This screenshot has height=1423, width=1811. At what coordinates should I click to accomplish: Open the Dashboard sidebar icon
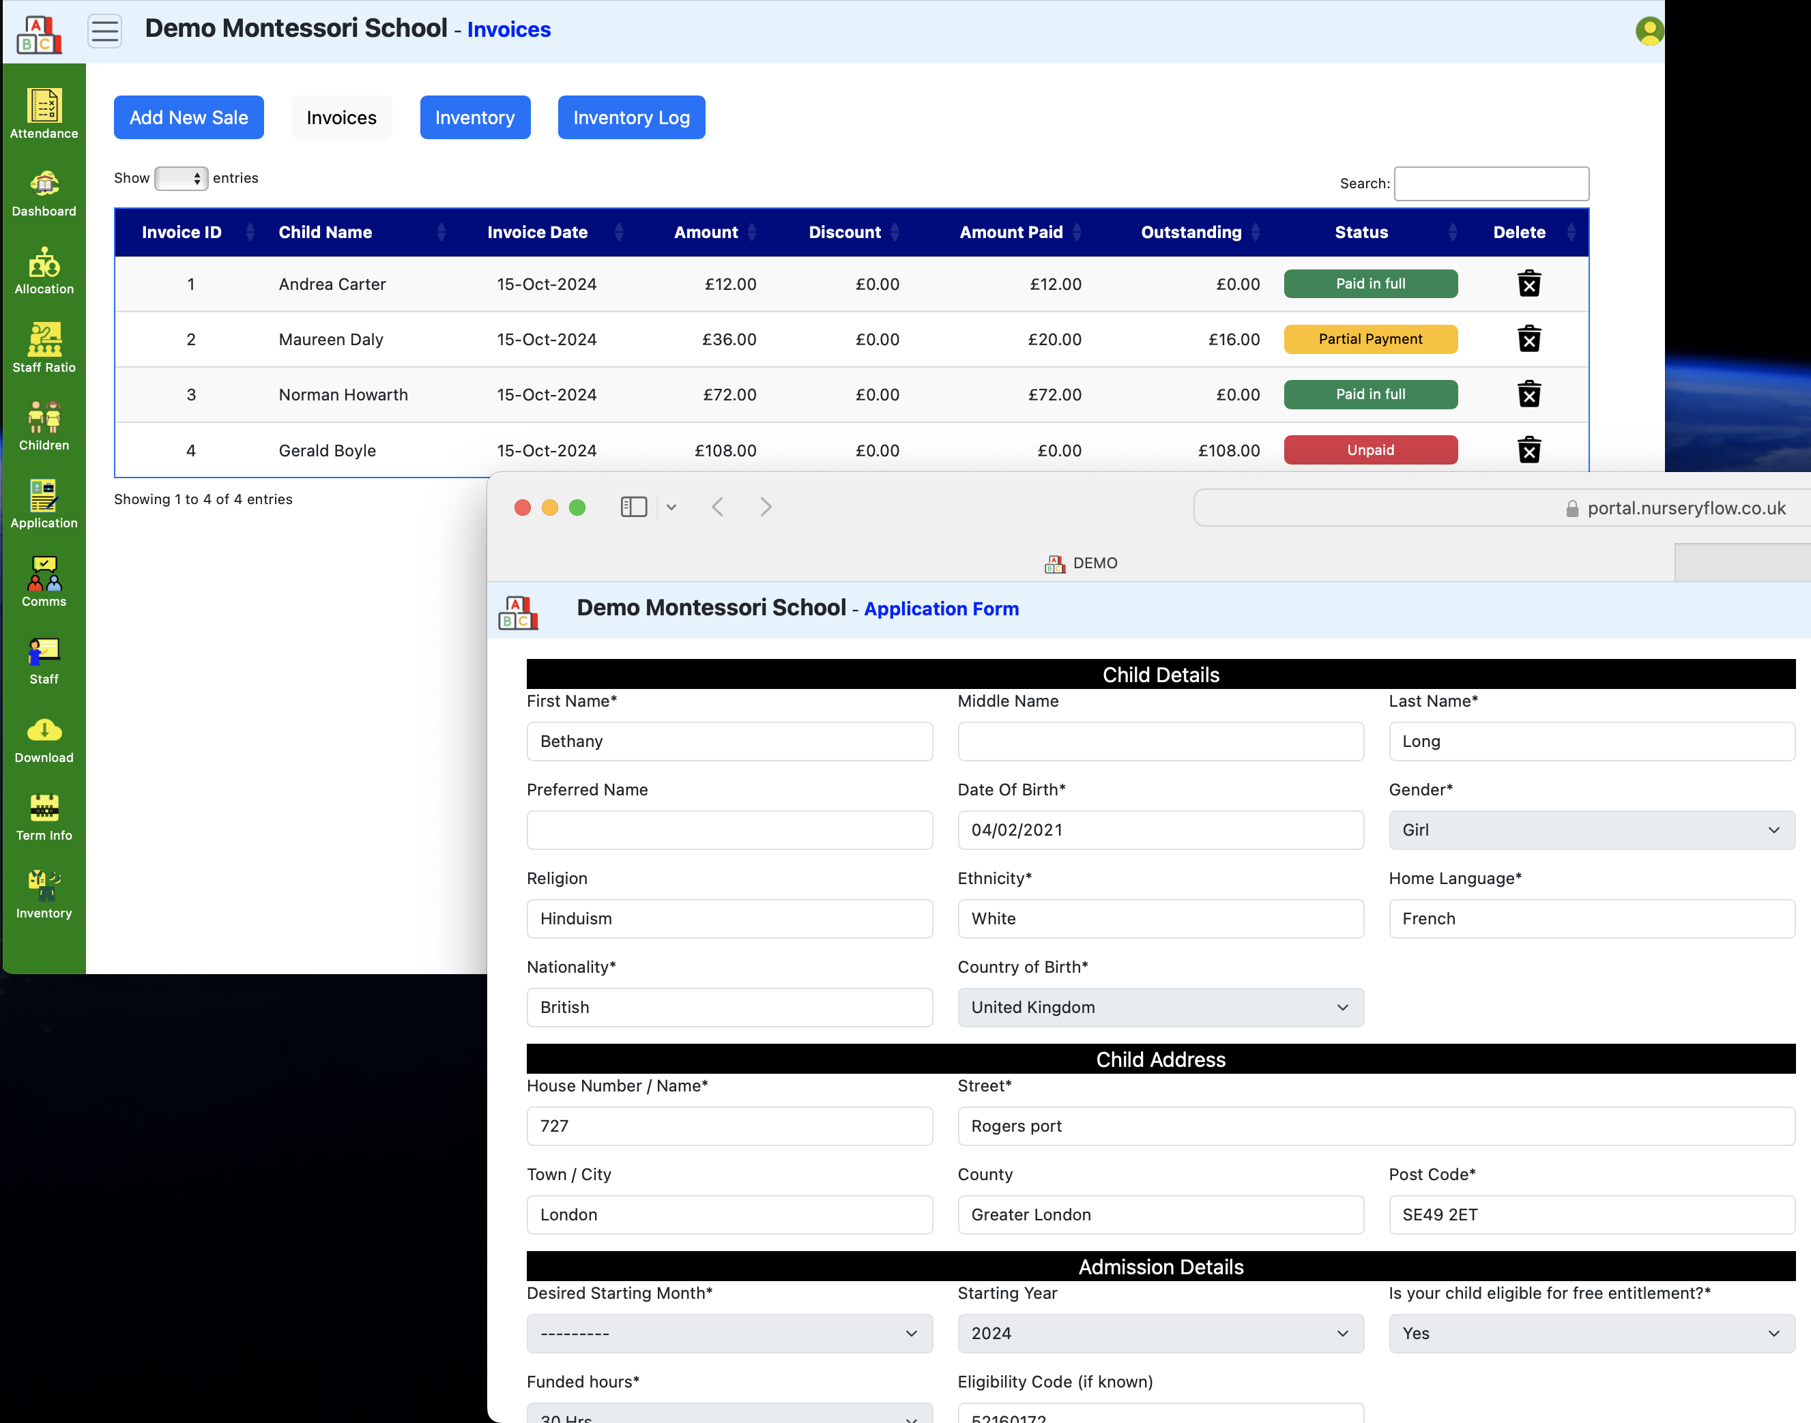[x=44, y=193]
